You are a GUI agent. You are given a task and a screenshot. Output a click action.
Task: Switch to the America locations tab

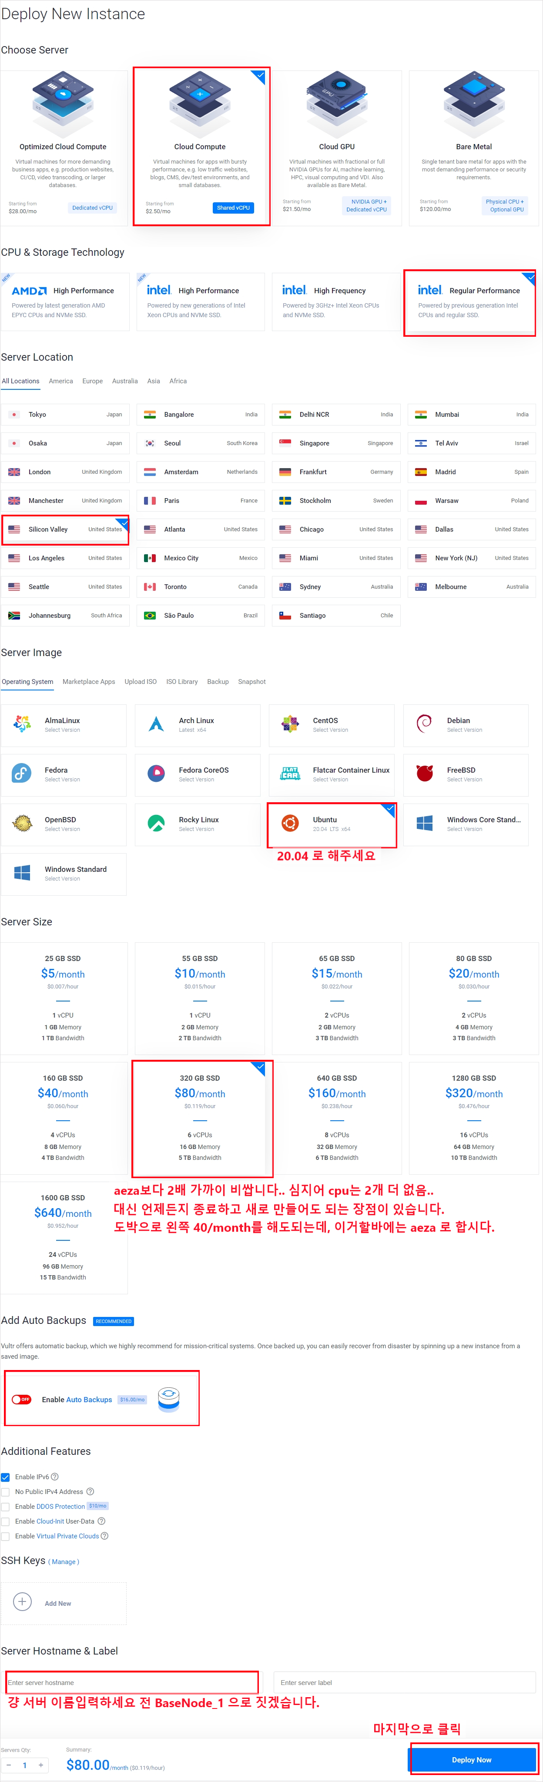coord(61,381)
